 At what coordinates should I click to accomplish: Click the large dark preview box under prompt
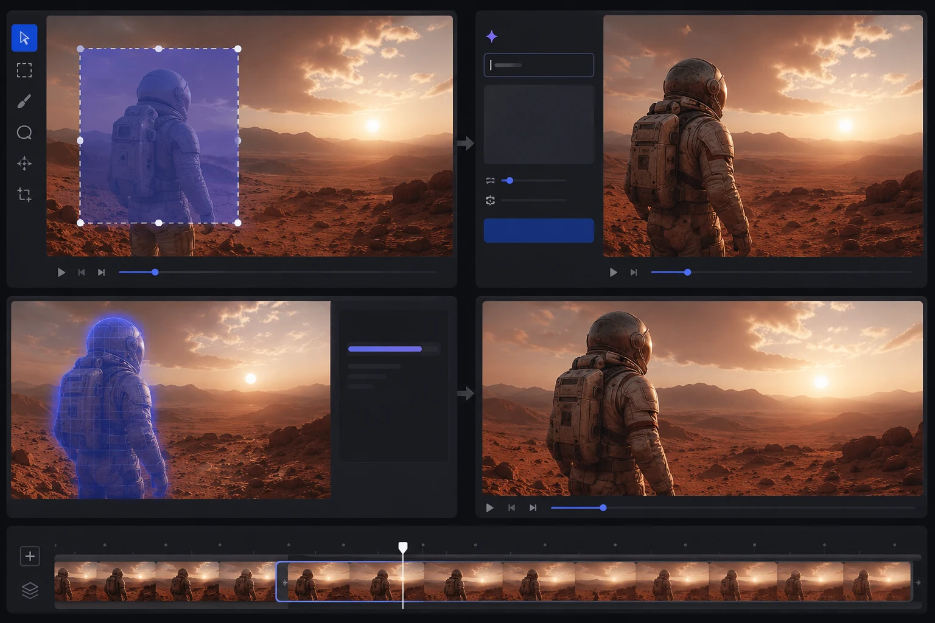pos(539,124)
